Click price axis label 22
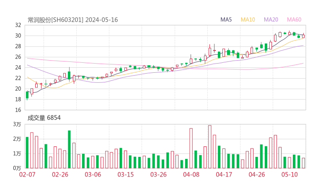 pyautogui.click(x=18, y=78)
